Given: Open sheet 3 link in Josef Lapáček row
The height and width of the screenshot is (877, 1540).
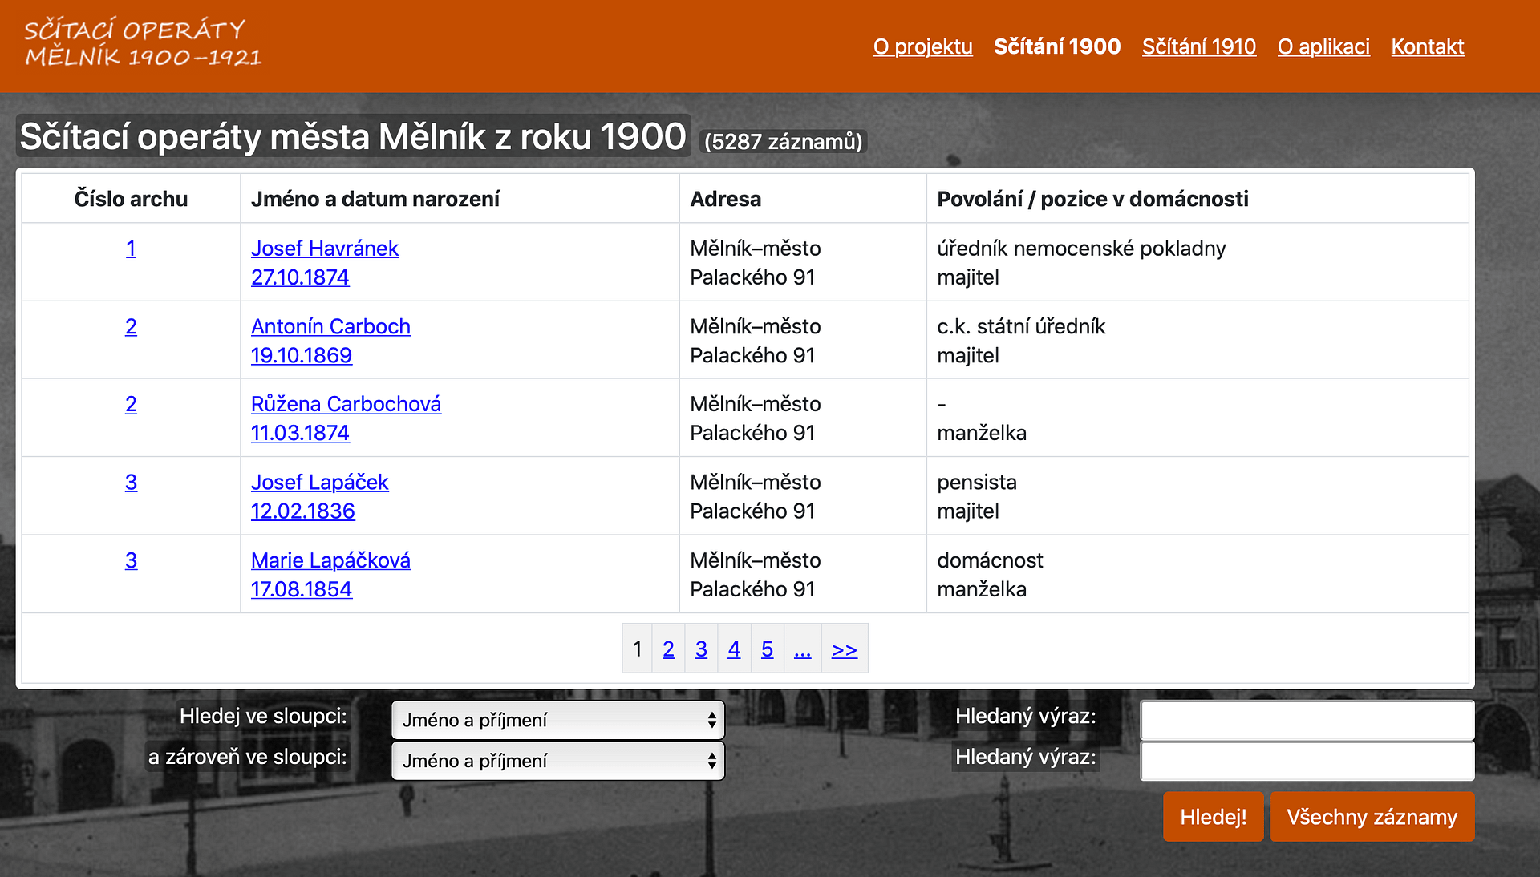Looking at the screenshot, I should (x=131, y=482).
